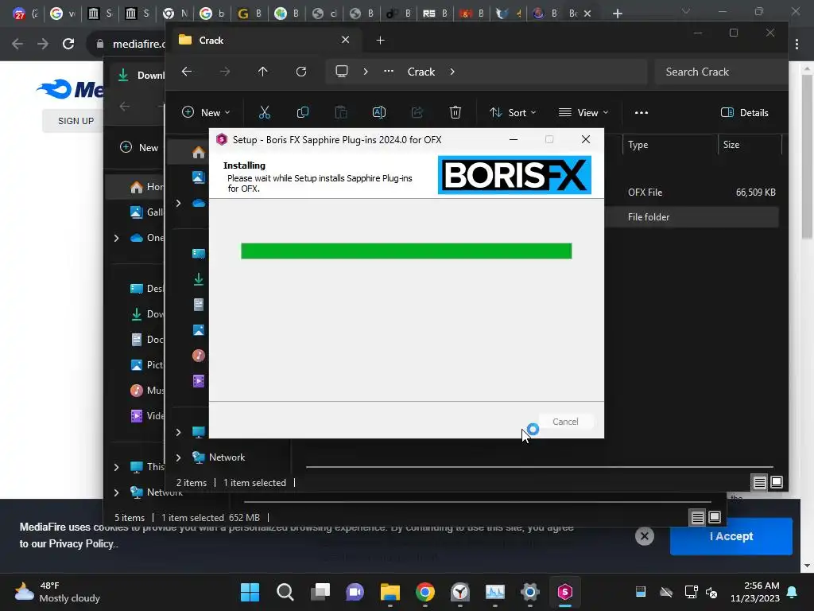Open Pictures in Downloads window sidebar

tap(146, 364)
